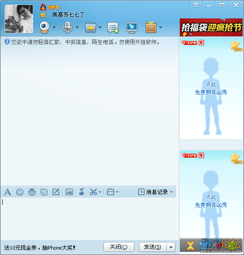Share music with note icon
Viewport: 244px width, 255px height.
(x=81, y=192)
